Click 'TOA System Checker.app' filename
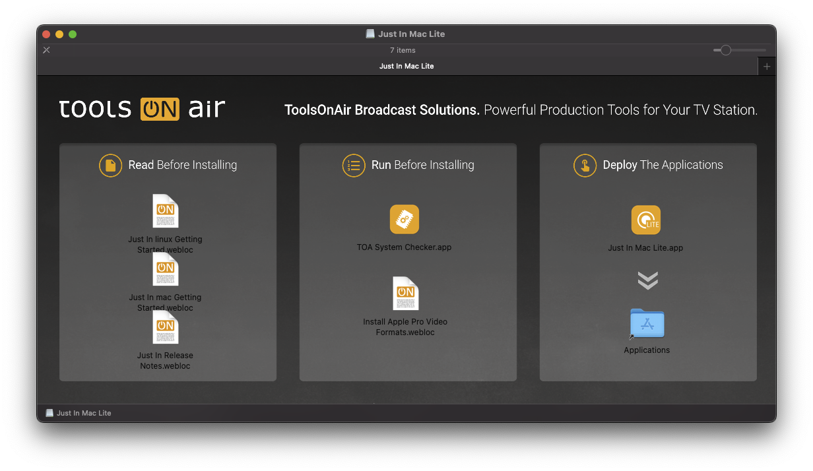Image resolution: width=813 pixels, height=471 pixels. 405,248
